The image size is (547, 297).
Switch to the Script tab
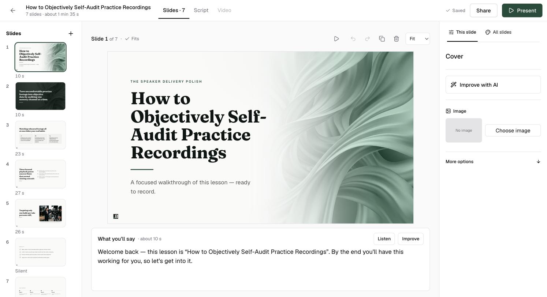(x=201, y=10)
